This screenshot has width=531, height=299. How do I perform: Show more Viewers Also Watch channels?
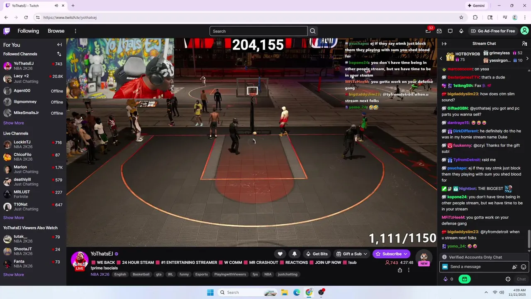[x=14, y=274]
